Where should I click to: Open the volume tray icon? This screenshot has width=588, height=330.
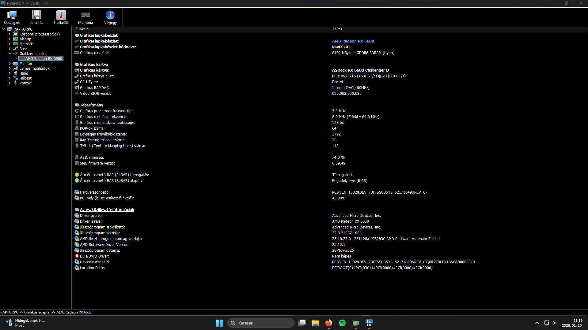pos(554,323)
